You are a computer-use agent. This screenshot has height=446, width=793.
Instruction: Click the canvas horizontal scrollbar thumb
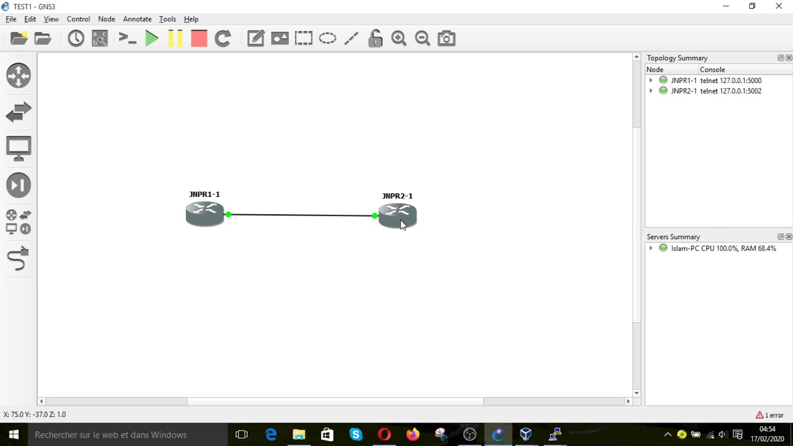pyautogui.click(x=335, y=401)
